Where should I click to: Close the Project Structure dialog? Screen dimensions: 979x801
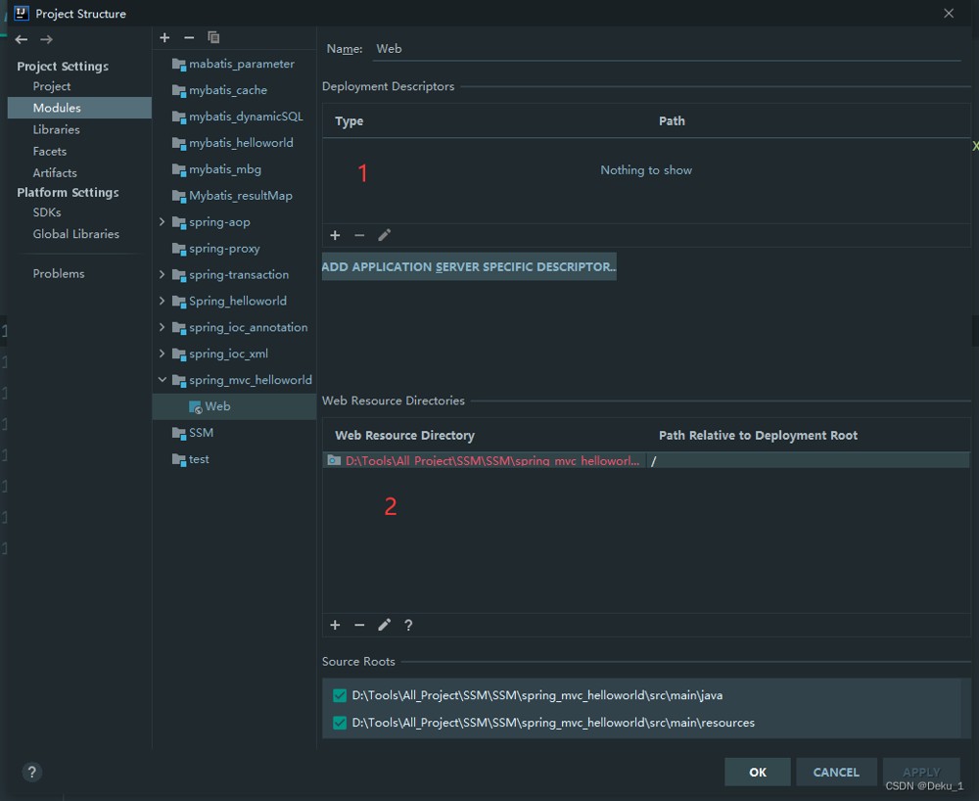(x=949, y=13)
